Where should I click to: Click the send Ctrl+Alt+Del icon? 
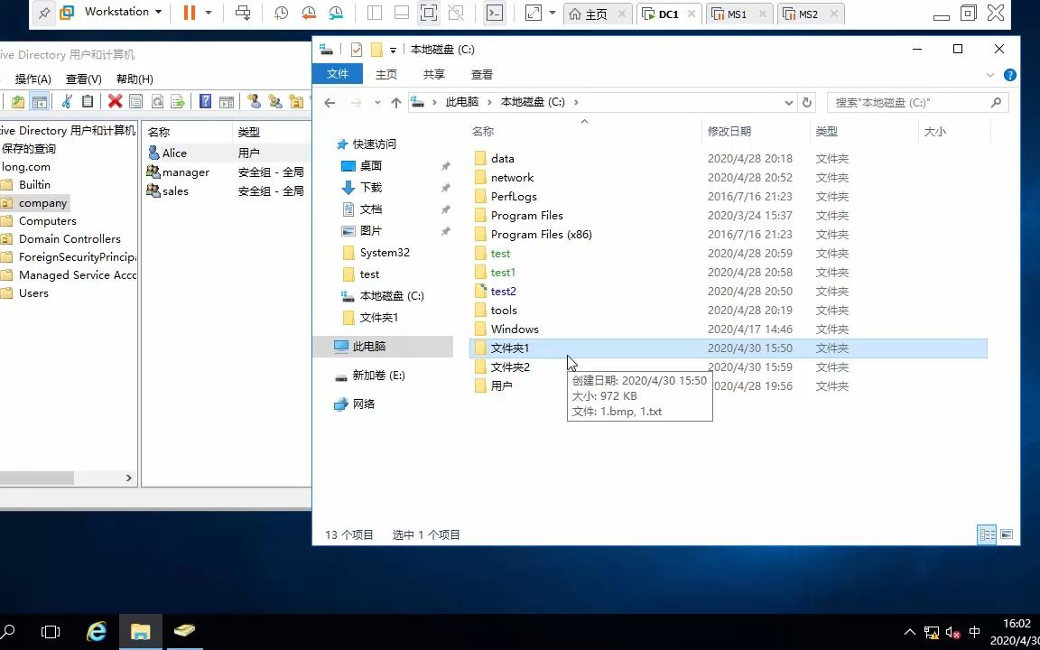[x=244, y=13]
